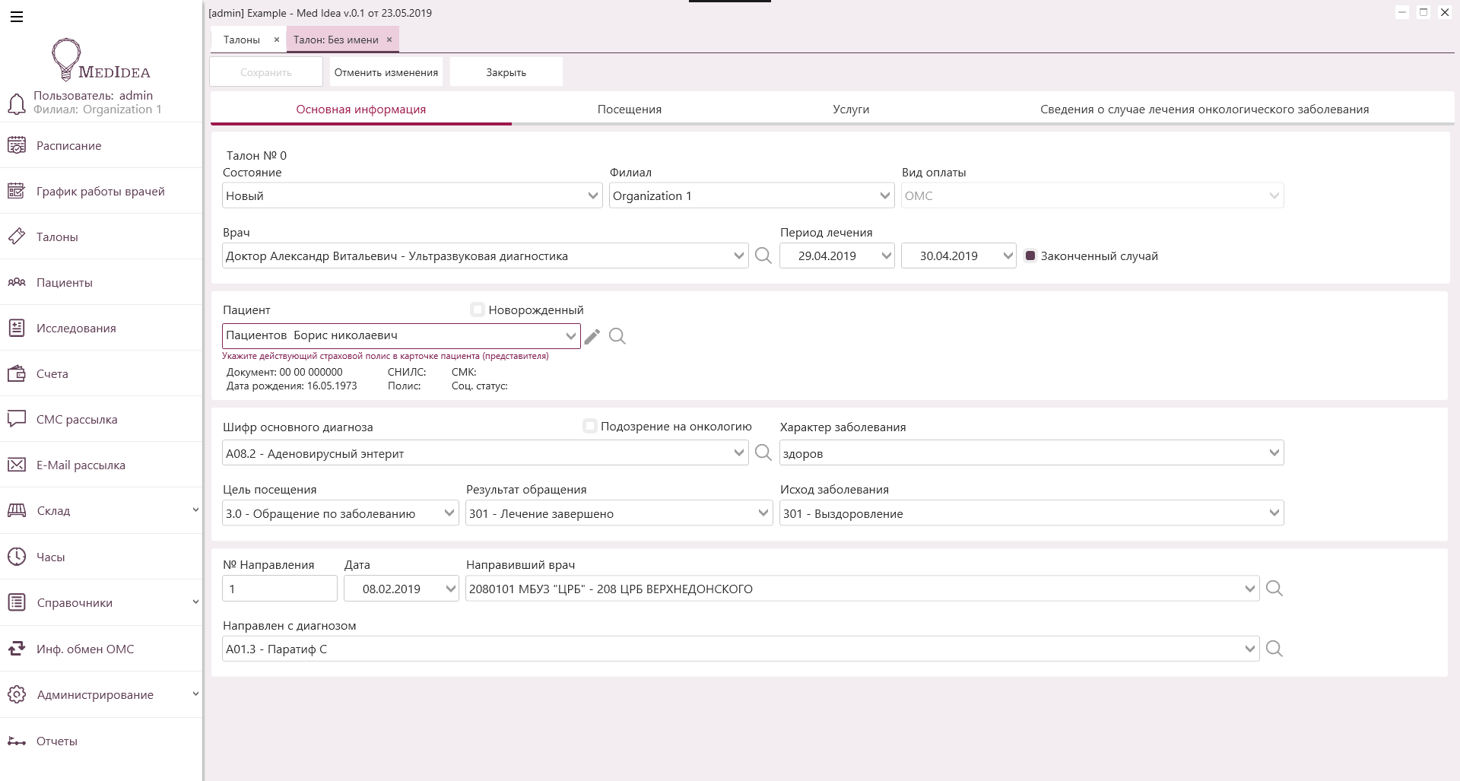Uncheck the Законченный случай checkbox
The image size is (1460, 781).
click(x=1030, y=256)
